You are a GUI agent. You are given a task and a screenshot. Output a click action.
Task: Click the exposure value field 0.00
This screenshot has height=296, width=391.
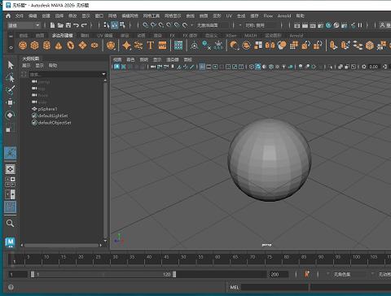pyautogui.click(x=374, y=67)
